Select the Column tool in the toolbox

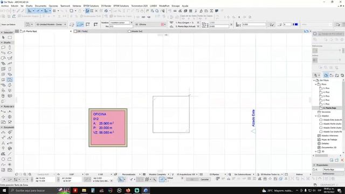[10, 47]
